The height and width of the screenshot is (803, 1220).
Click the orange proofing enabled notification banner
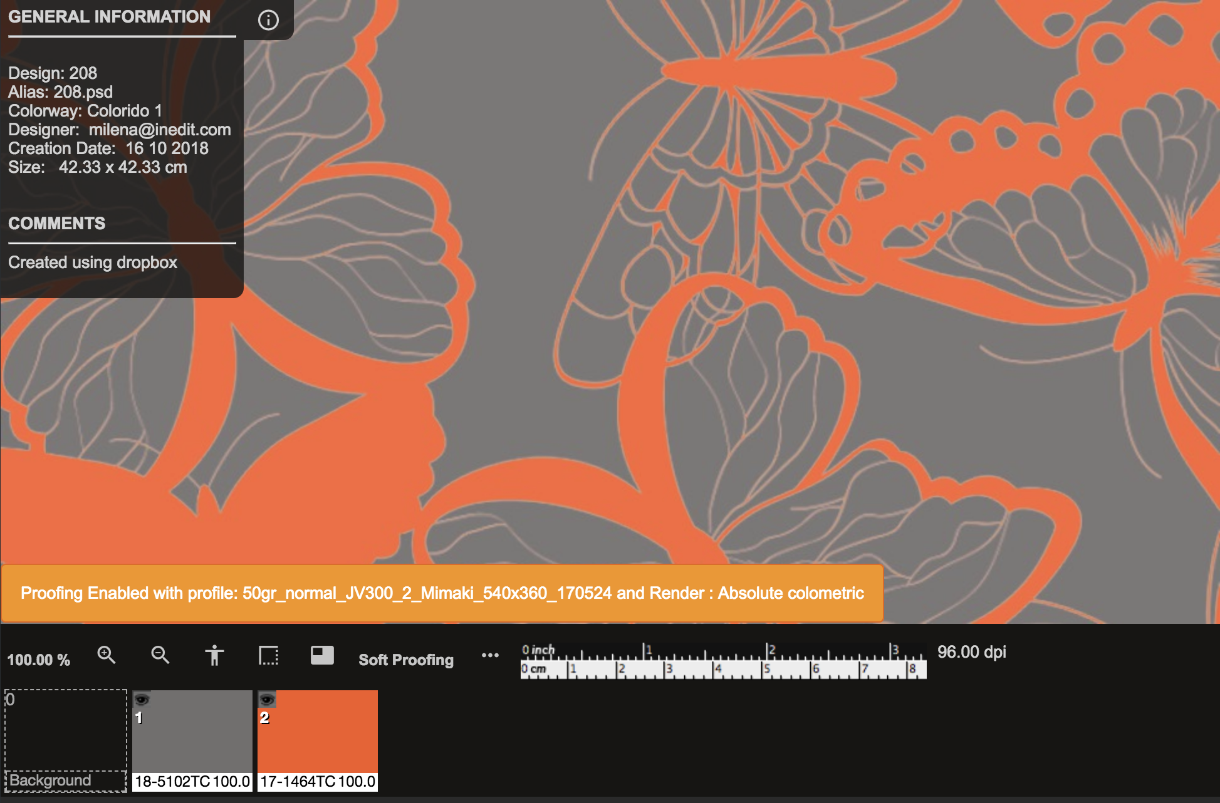442,593
